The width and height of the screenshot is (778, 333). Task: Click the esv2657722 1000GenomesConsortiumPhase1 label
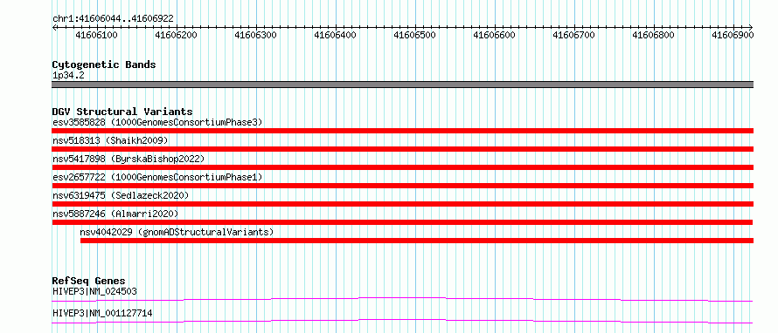click(157, 177)
